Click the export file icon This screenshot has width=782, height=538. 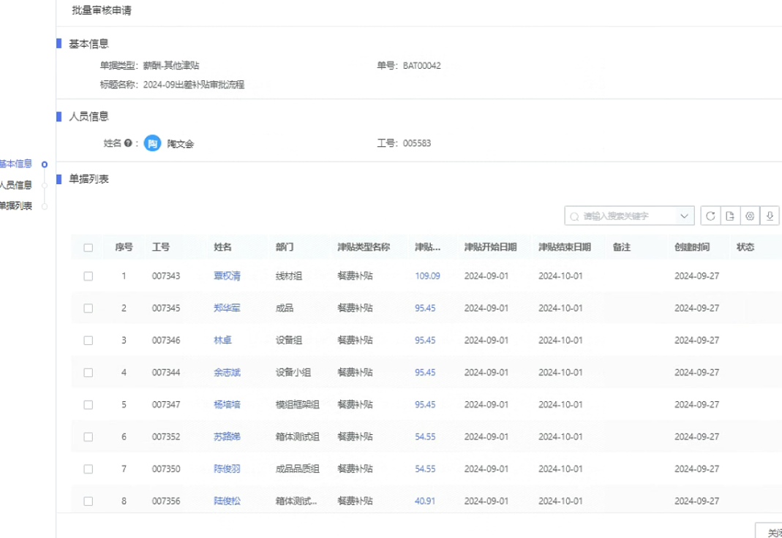pyautogui.click(x=730, y=216)
